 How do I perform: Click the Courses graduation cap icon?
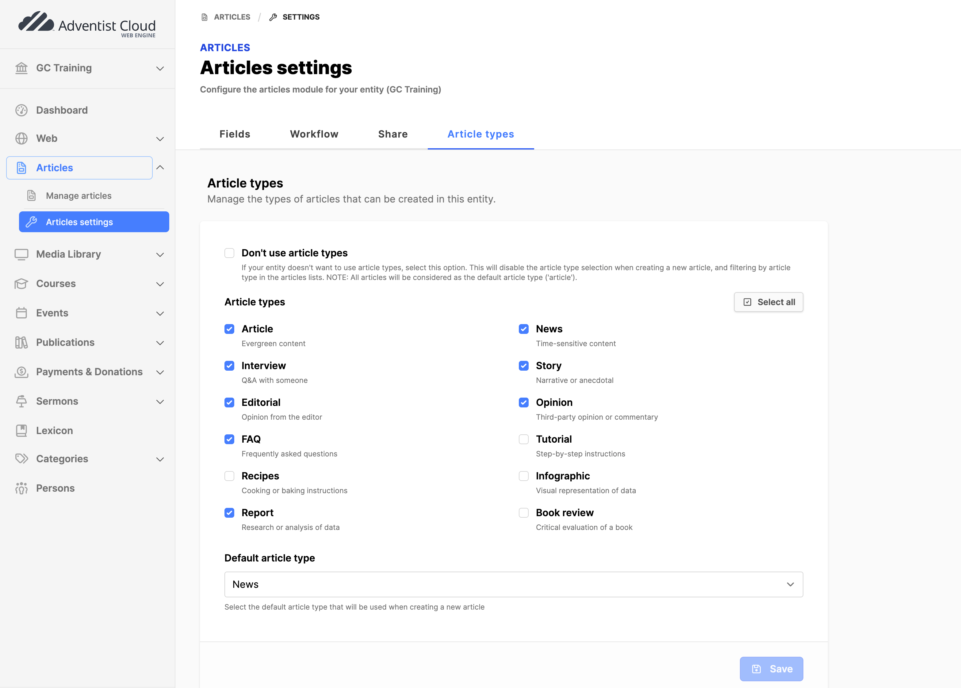tap(21, 284)
